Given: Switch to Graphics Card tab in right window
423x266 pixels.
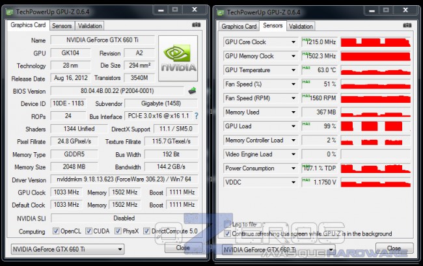Looking at the screenshot, I should 239,27.
